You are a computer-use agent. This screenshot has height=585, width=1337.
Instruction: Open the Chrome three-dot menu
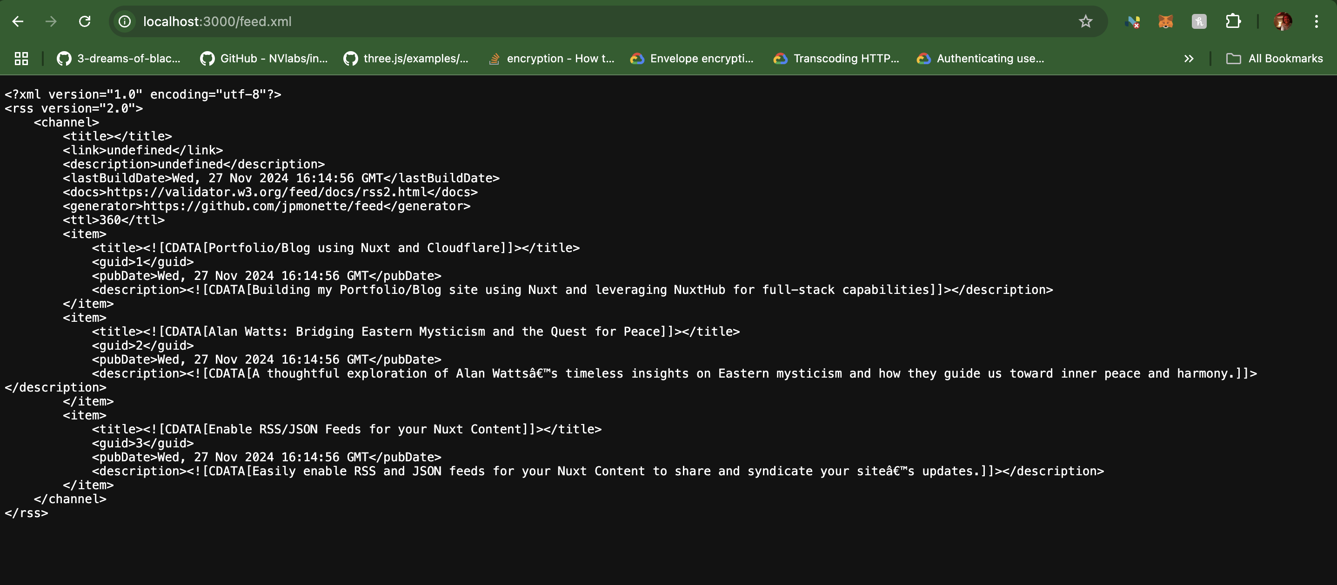[x=1317, y=21]
